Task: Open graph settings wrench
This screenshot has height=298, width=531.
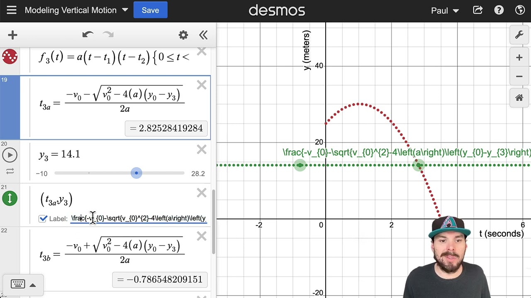Action: (x=519, y=35)
